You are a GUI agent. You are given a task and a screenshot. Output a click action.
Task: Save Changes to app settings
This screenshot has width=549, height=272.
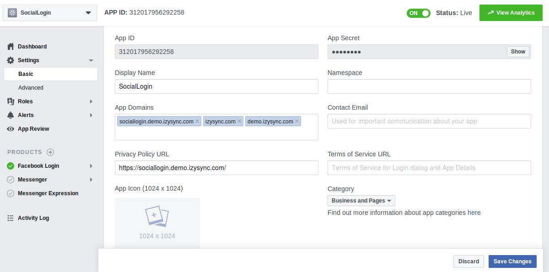(512, 261)
